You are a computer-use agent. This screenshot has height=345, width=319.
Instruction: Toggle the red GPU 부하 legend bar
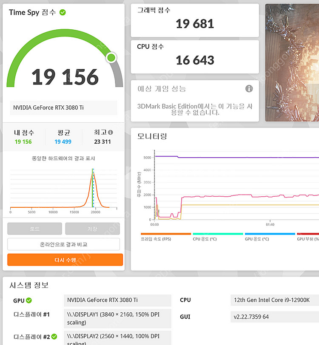click(308, 234)
